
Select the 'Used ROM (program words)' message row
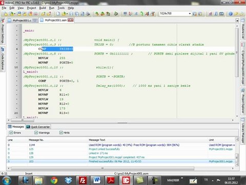point(121,145)
